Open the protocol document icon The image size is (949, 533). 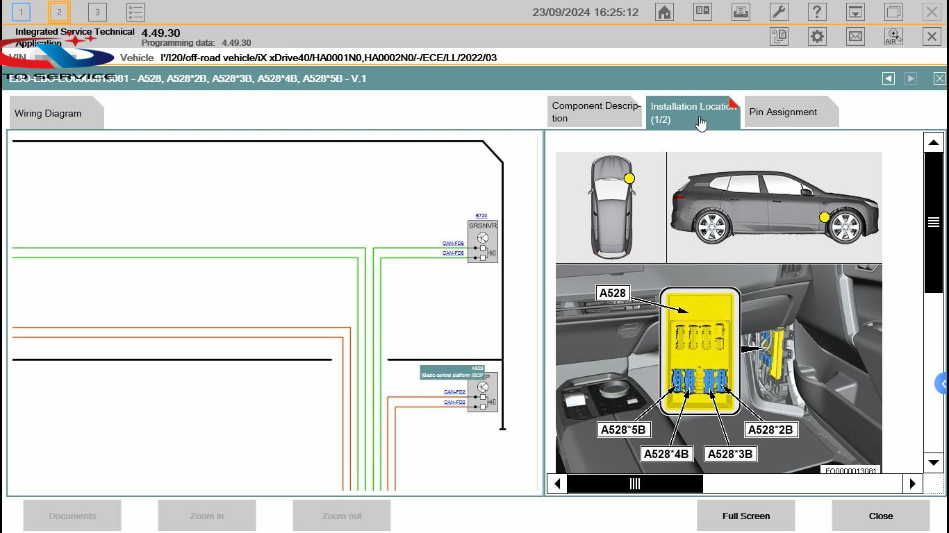point(779,37)
